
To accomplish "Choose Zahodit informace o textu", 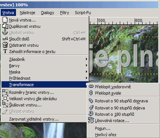I will point(45,52).
